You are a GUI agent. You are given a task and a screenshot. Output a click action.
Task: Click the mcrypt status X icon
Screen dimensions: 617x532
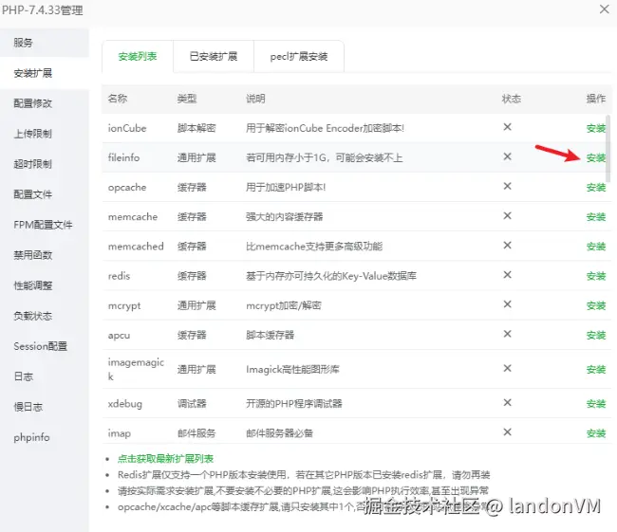click(x=508, y=304)
